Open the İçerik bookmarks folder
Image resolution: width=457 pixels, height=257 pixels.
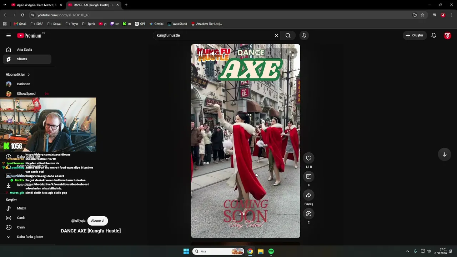click(89, 24)
